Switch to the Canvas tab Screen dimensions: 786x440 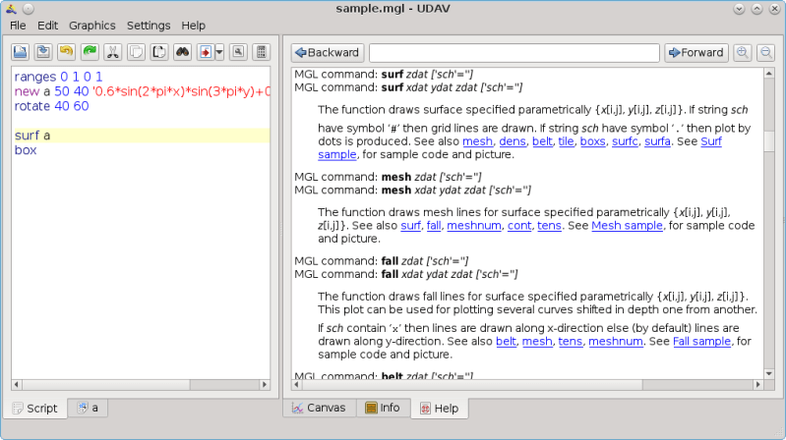[320, 408]
